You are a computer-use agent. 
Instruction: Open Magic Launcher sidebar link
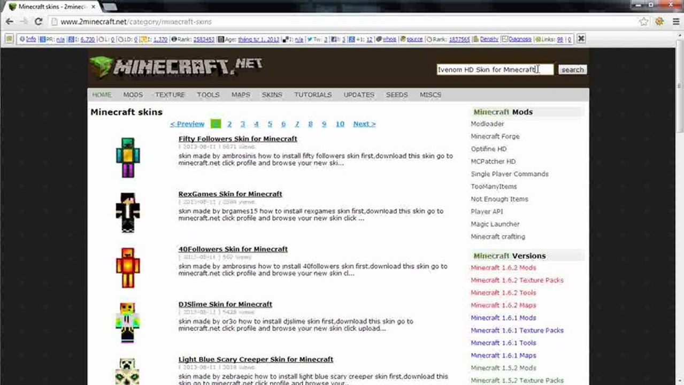(495, 224)
